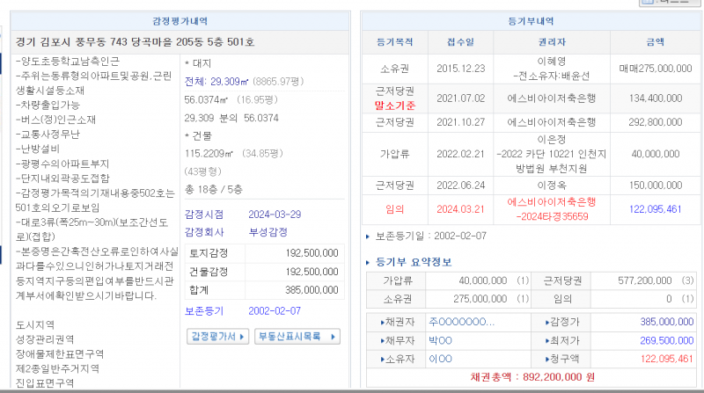
Task: Click the 채권총액 892,200,000 원 total
Action: (532, 378)
